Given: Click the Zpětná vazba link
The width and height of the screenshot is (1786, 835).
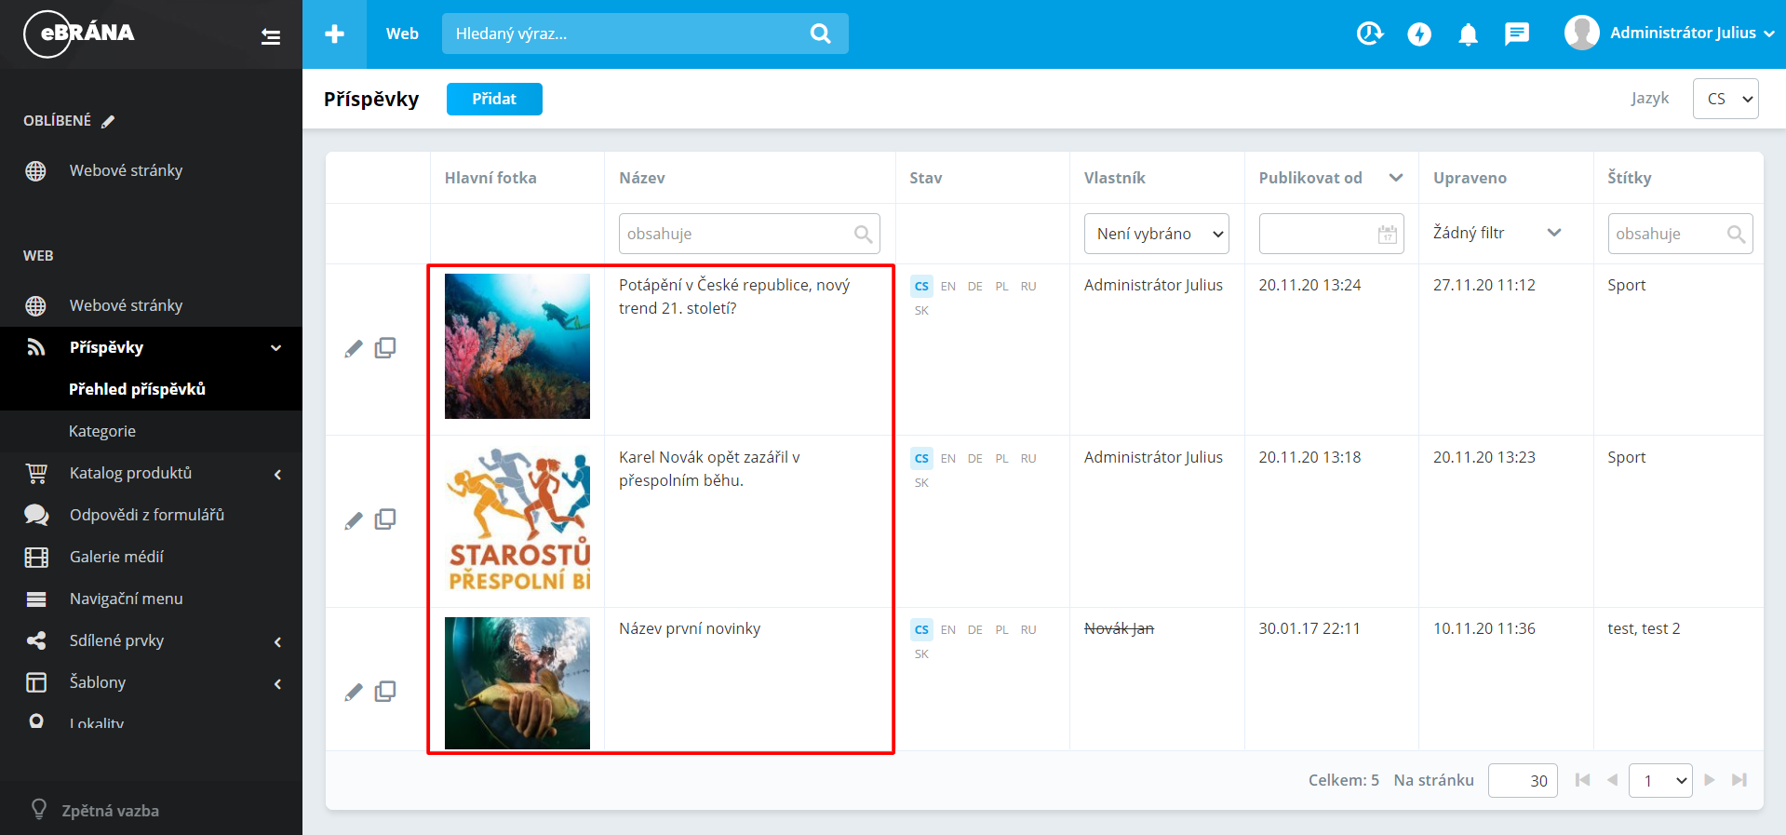Looking at the screenshot, I should pos(110,811).
